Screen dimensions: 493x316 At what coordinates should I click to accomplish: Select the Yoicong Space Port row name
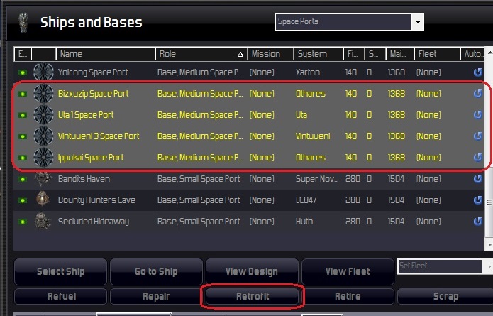point(93,72)
